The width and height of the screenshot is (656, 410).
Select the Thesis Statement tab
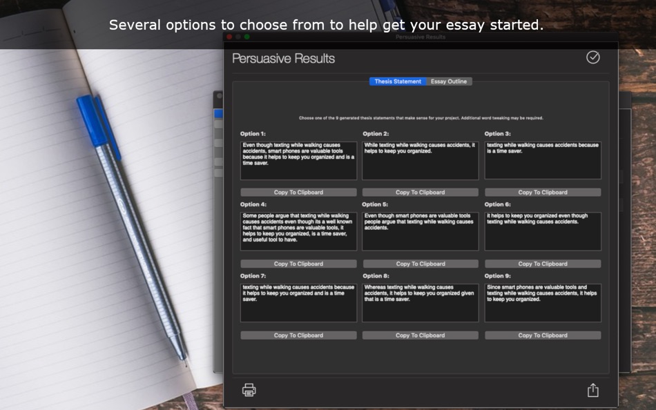[398, 81]
